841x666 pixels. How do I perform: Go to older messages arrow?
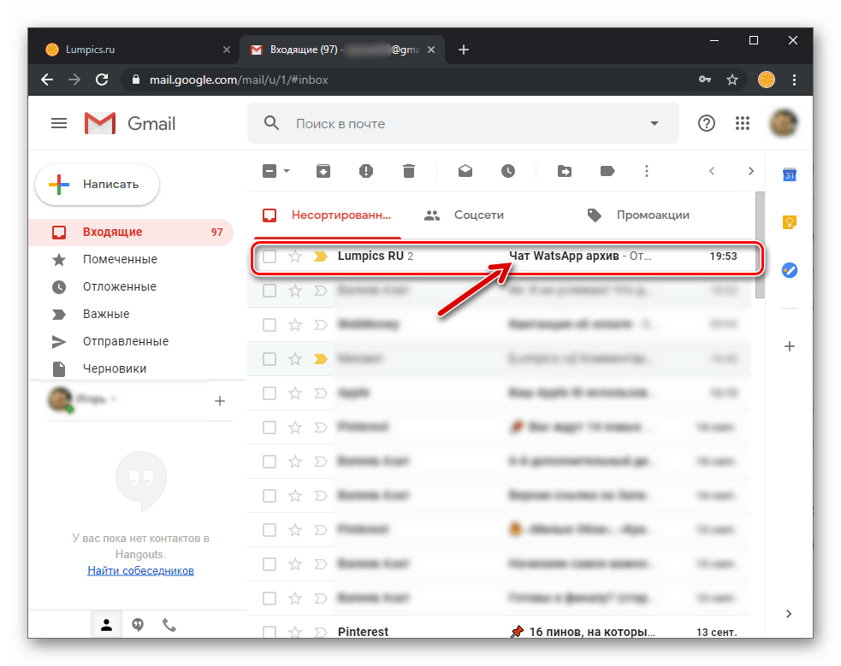(751, 171)
